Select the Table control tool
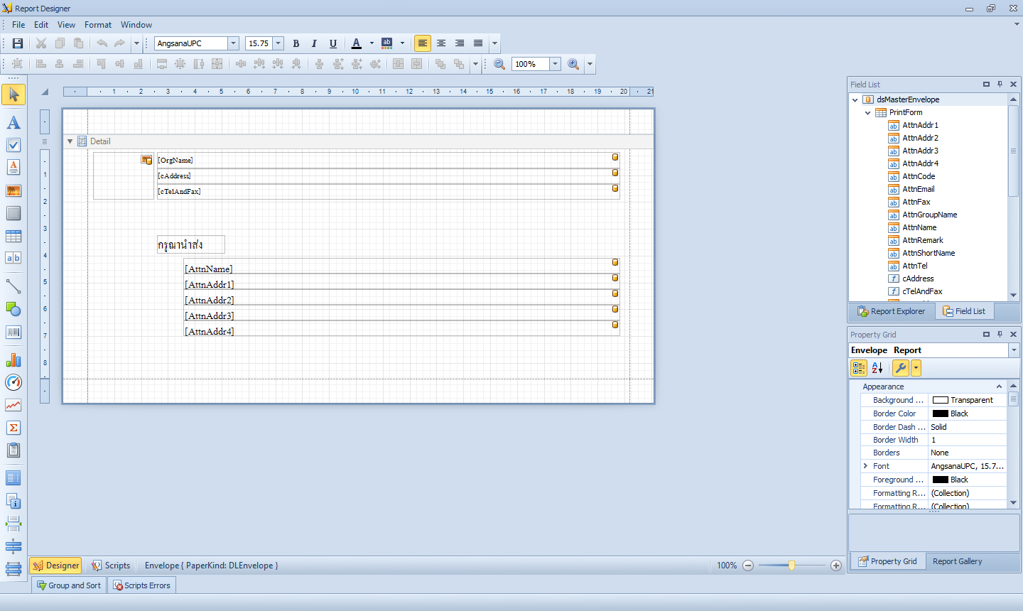1023x611 pixels. [x=13, y=236]
